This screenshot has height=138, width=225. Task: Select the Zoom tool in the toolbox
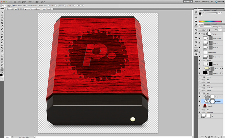click(2, 70)
